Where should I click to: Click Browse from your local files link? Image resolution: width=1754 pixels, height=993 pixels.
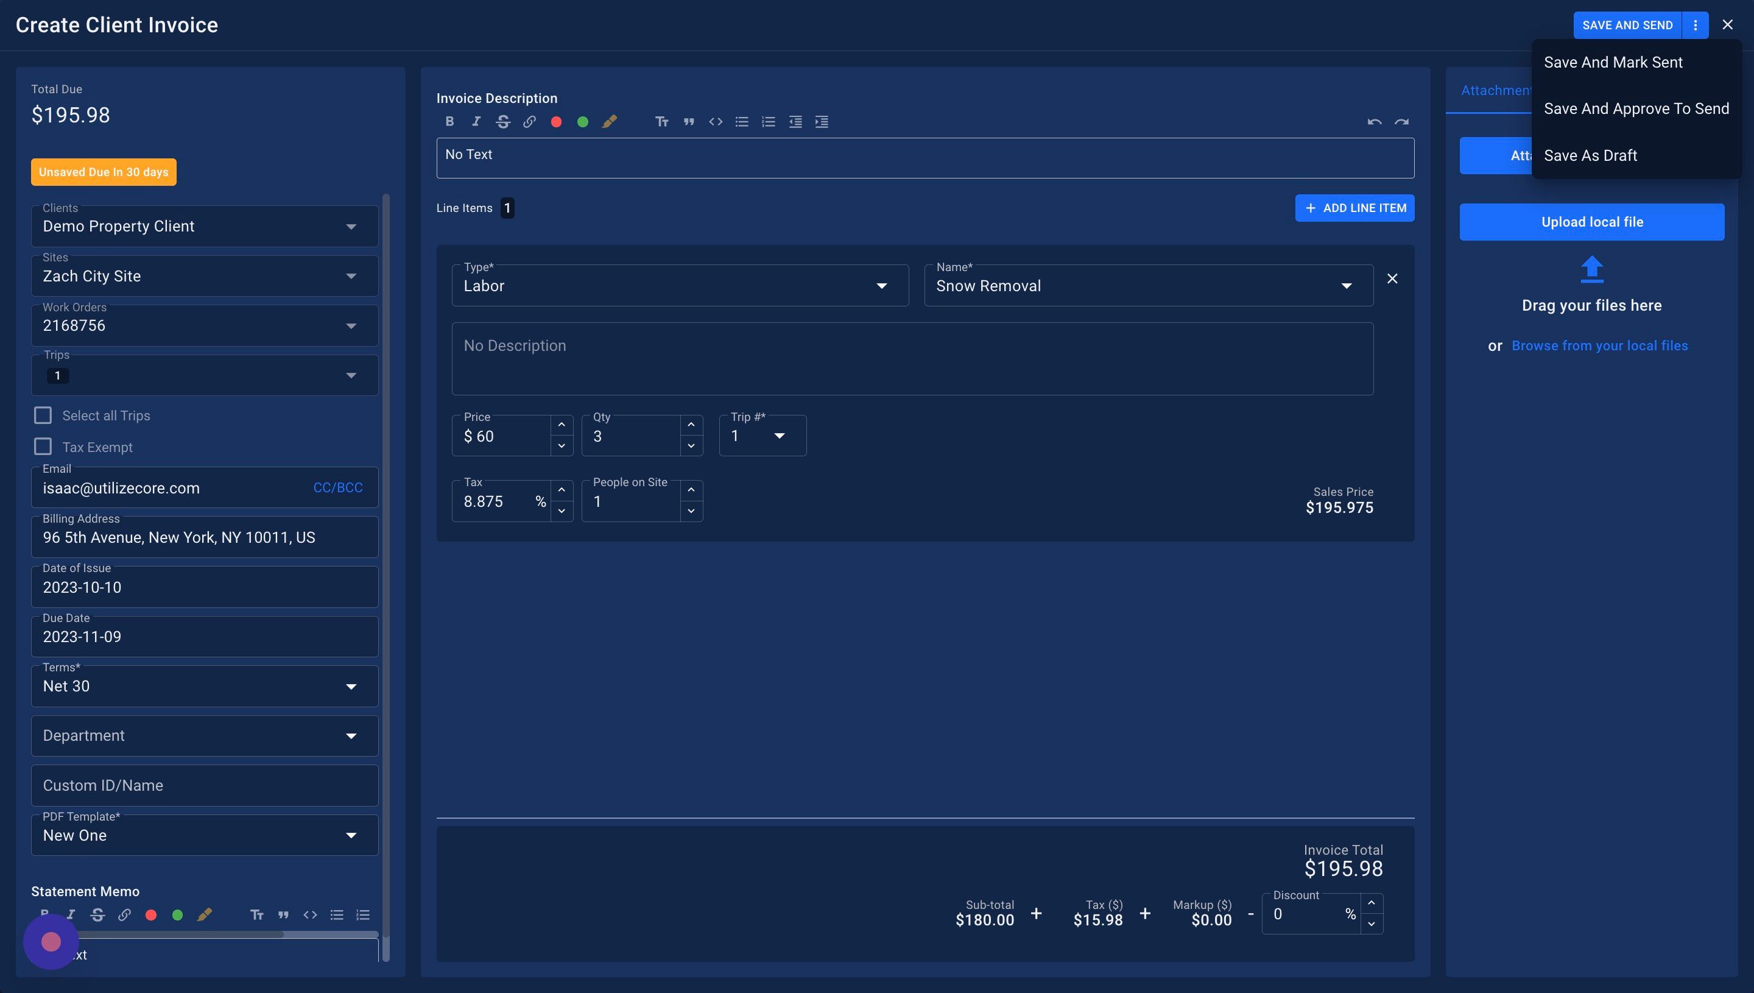[1599, 346]
